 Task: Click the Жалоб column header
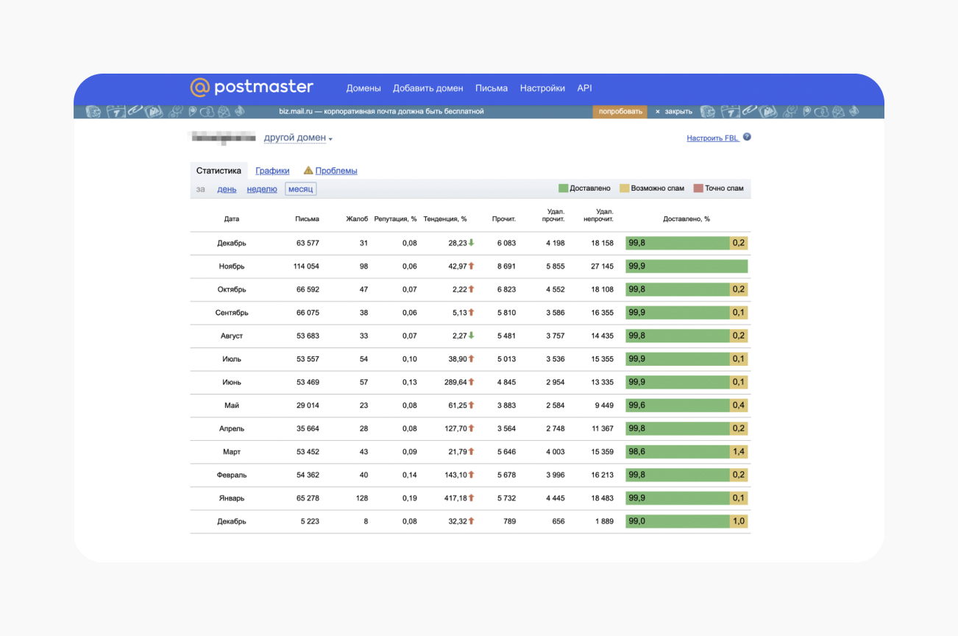pos(357,219)
